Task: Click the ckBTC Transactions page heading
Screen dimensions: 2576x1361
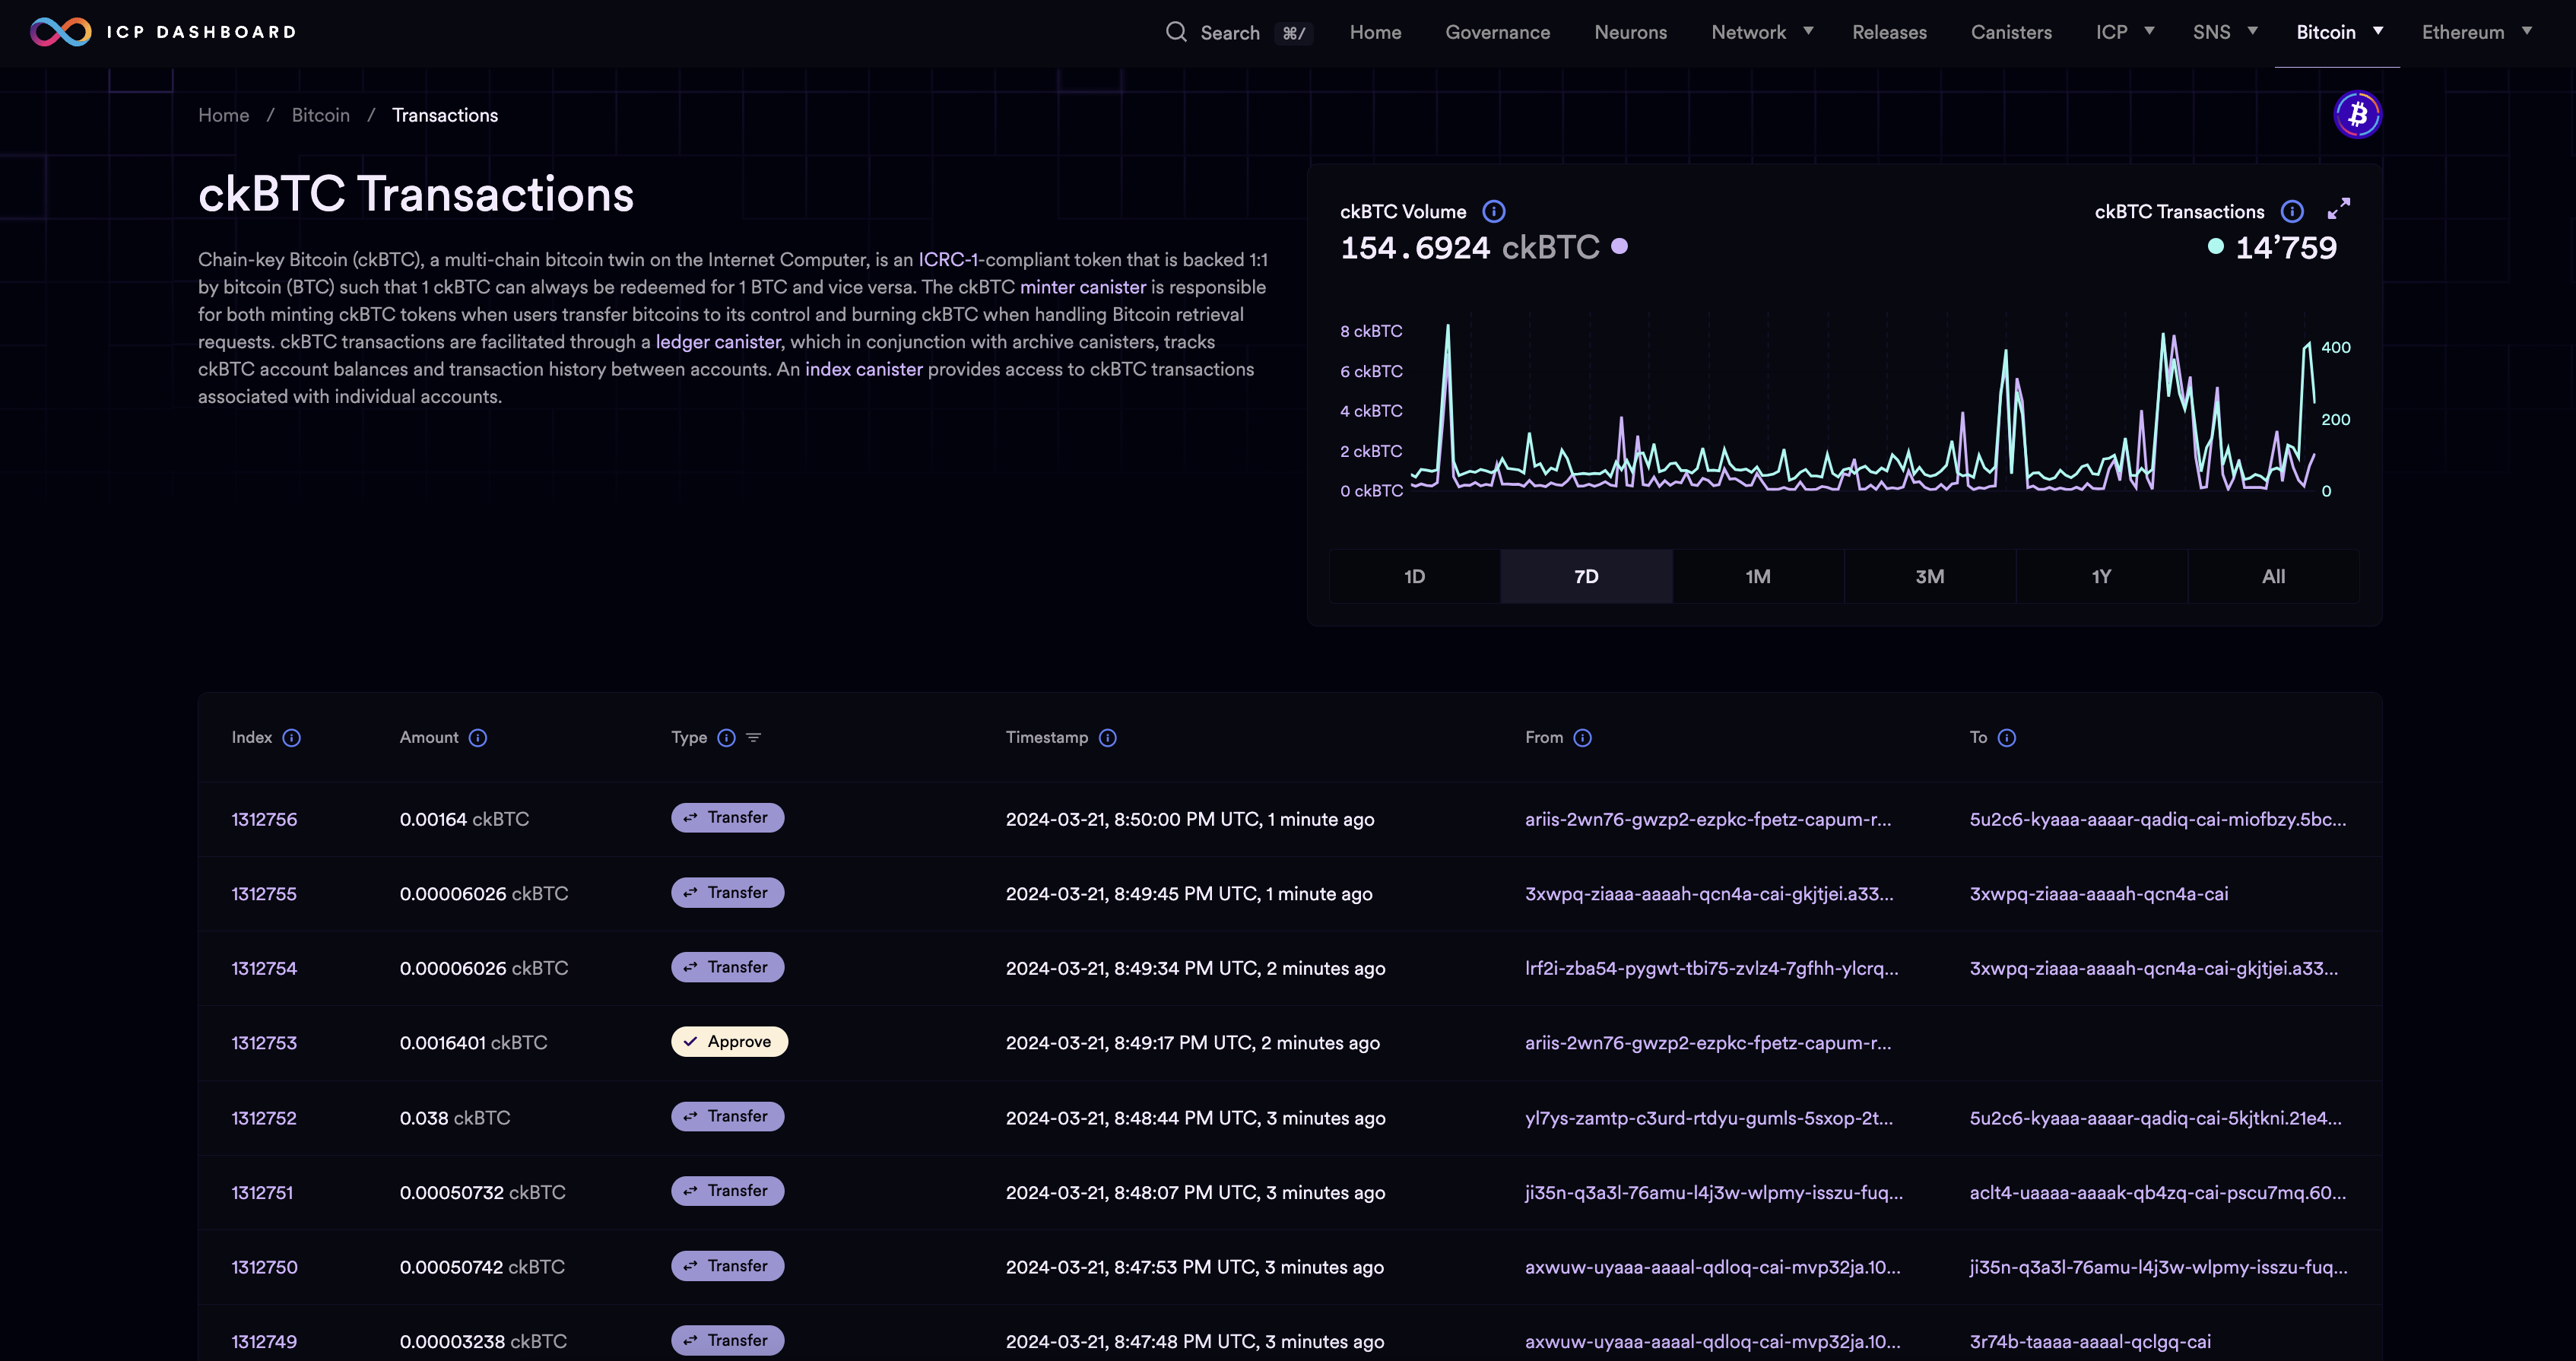Action: [x=416, y=194]
